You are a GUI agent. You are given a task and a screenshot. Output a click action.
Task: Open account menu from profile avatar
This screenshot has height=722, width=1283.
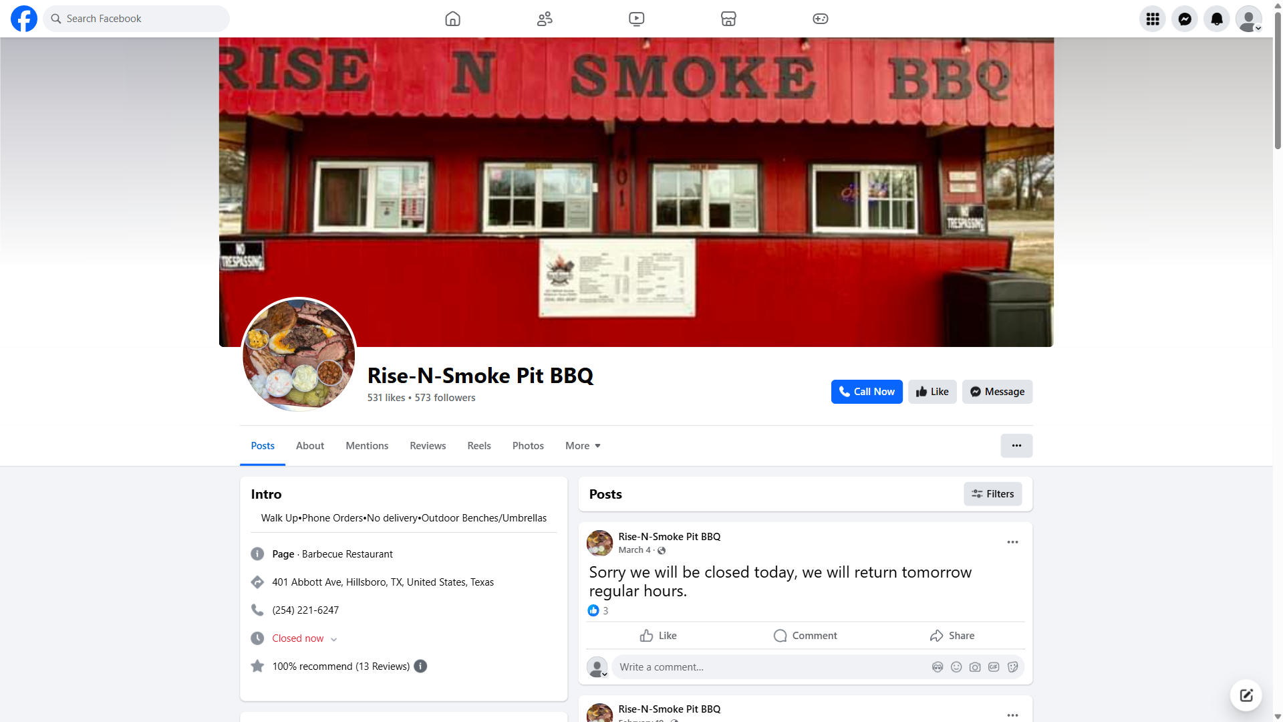pos(1248,19)
